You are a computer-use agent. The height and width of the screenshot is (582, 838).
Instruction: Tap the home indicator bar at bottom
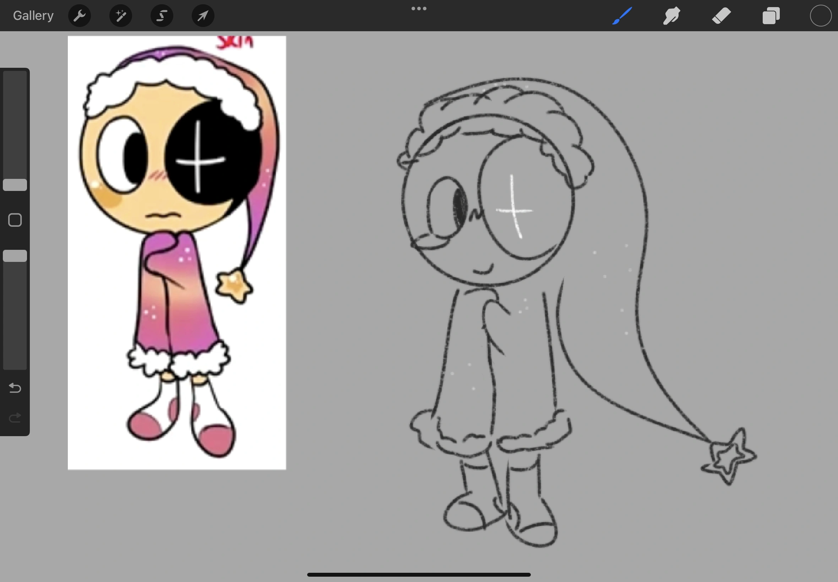[x=419, y=575]
